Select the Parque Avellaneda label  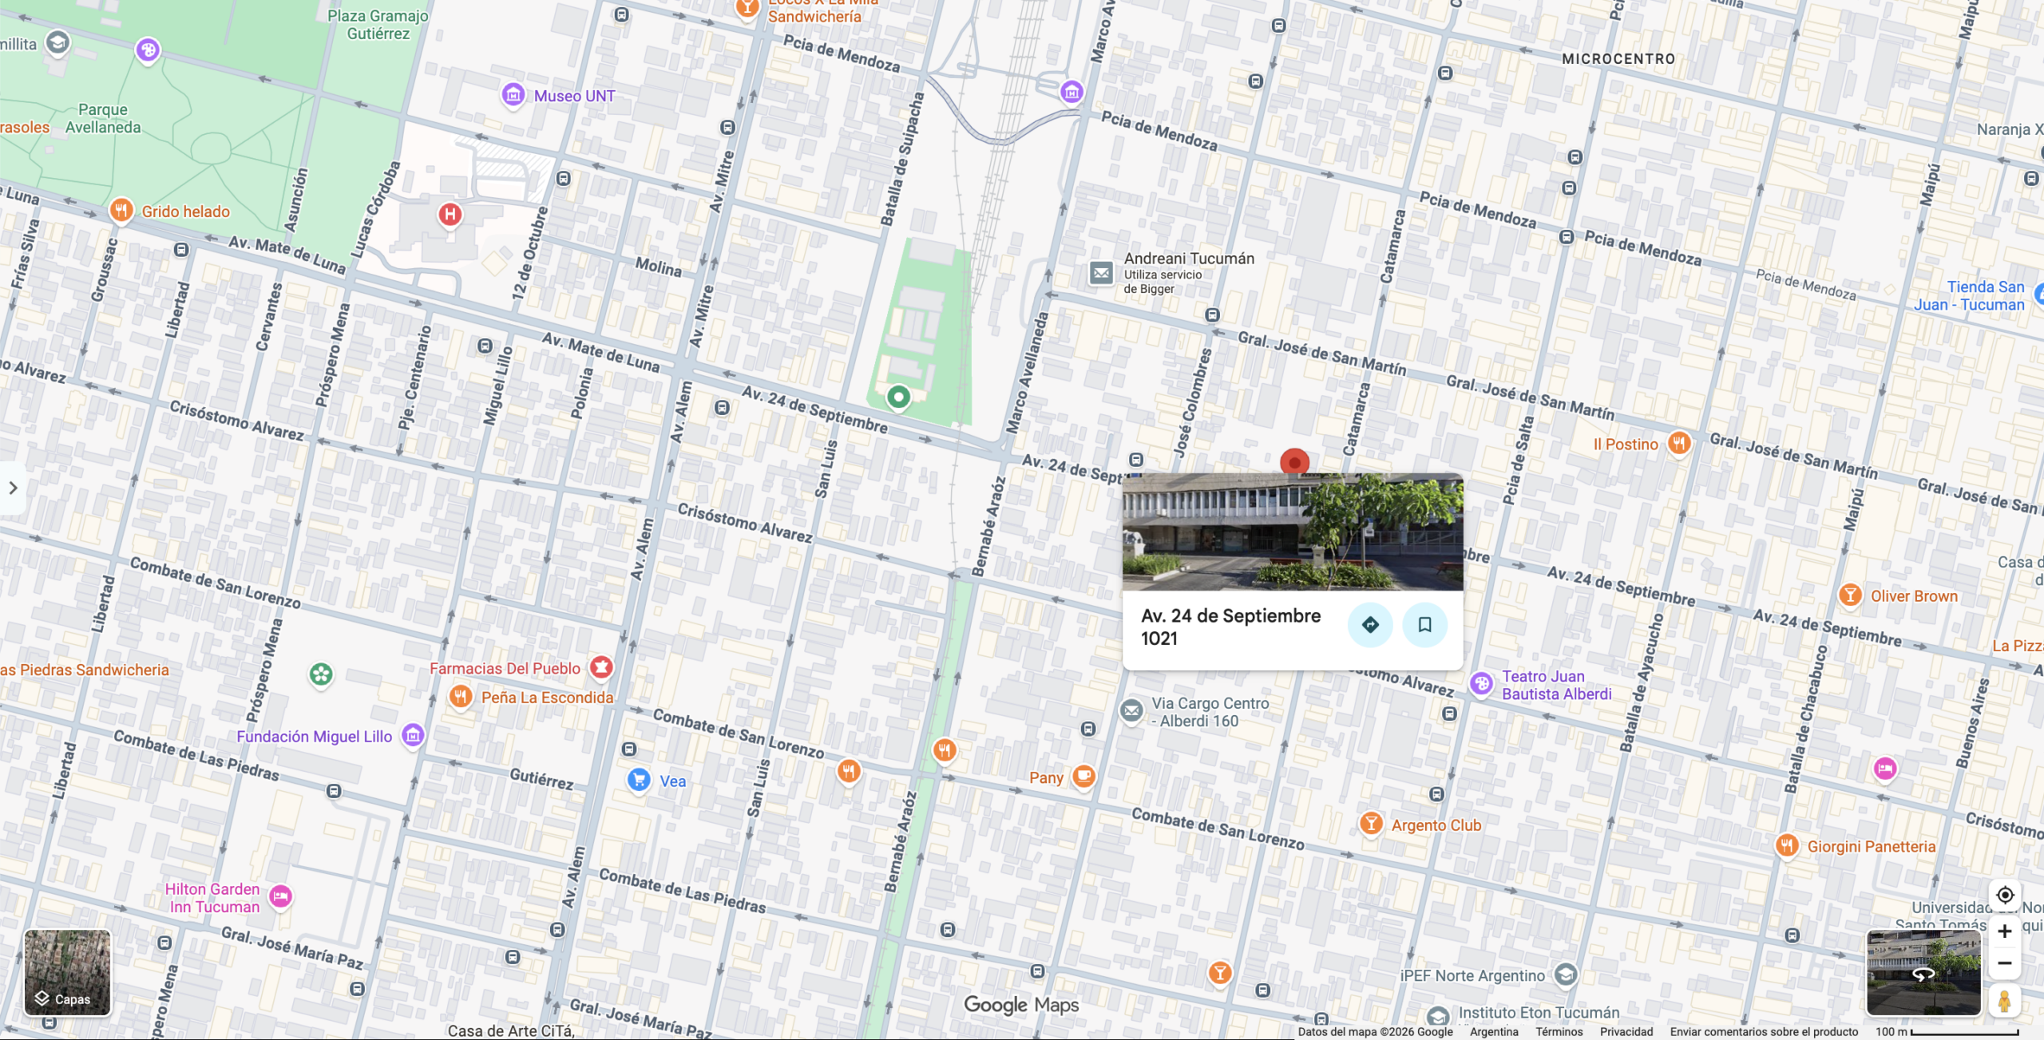tap(103, 118)
